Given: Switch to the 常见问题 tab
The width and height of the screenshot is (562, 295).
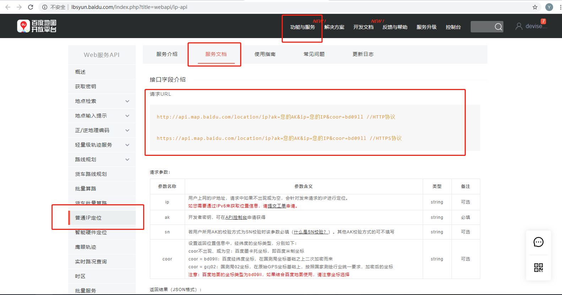Looking at the screenshot, I should point(314,54).
